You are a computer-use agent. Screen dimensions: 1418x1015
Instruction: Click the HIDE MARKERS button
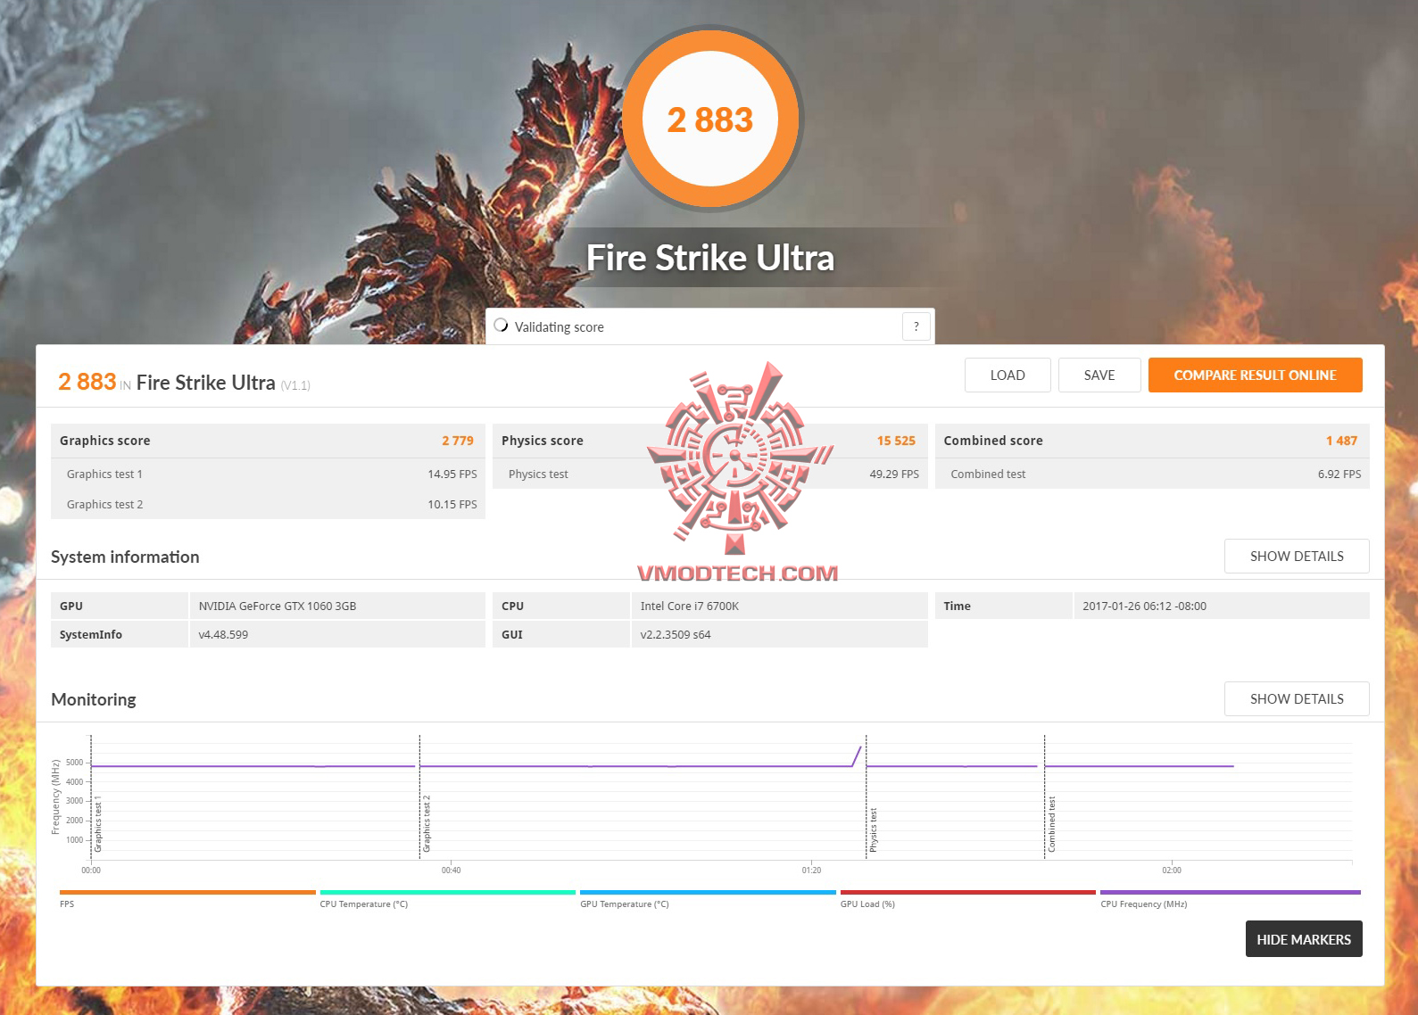point(1304,939)
